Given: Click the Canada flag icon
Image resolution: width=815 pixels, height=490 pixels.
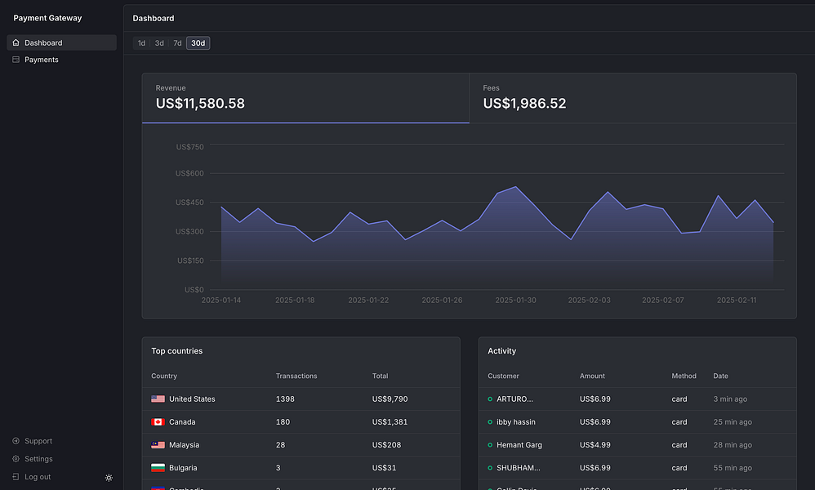Looking at the screenshot, I should pyautogui.click(x=158, y=421).
